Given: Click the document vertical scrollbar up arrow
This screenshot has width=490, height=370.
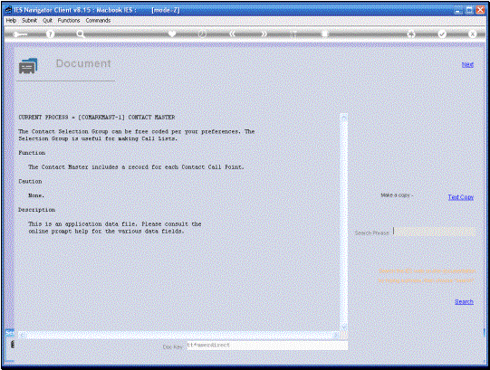Looking at the screenshot, I should click(x=344, y=118).
